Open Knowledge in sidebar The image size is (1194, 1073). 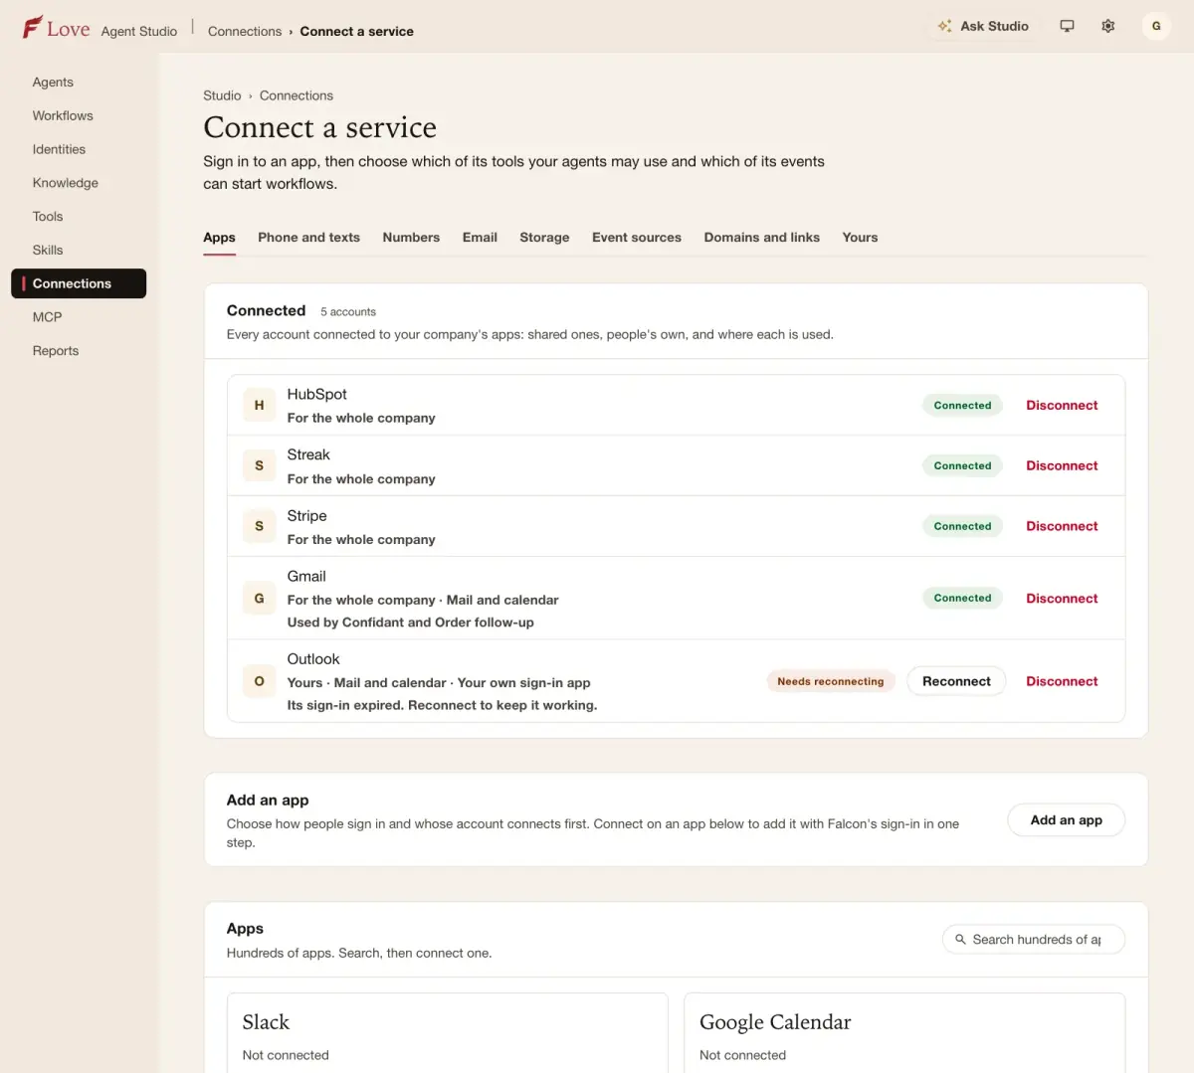tap(79, 183)
